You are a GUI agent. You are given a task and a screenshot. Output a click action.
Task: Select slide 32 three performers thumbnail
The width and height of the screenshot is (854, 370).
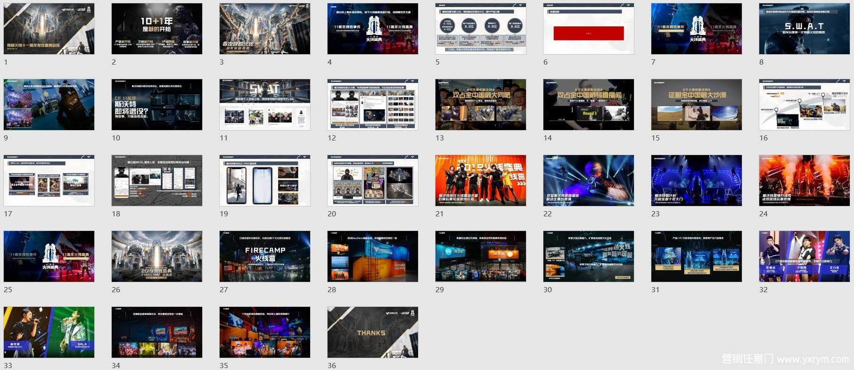click(805, 256)
